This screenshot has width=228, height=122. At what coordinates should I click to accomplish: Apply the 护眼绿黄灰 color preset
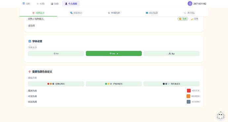point(114,84)
